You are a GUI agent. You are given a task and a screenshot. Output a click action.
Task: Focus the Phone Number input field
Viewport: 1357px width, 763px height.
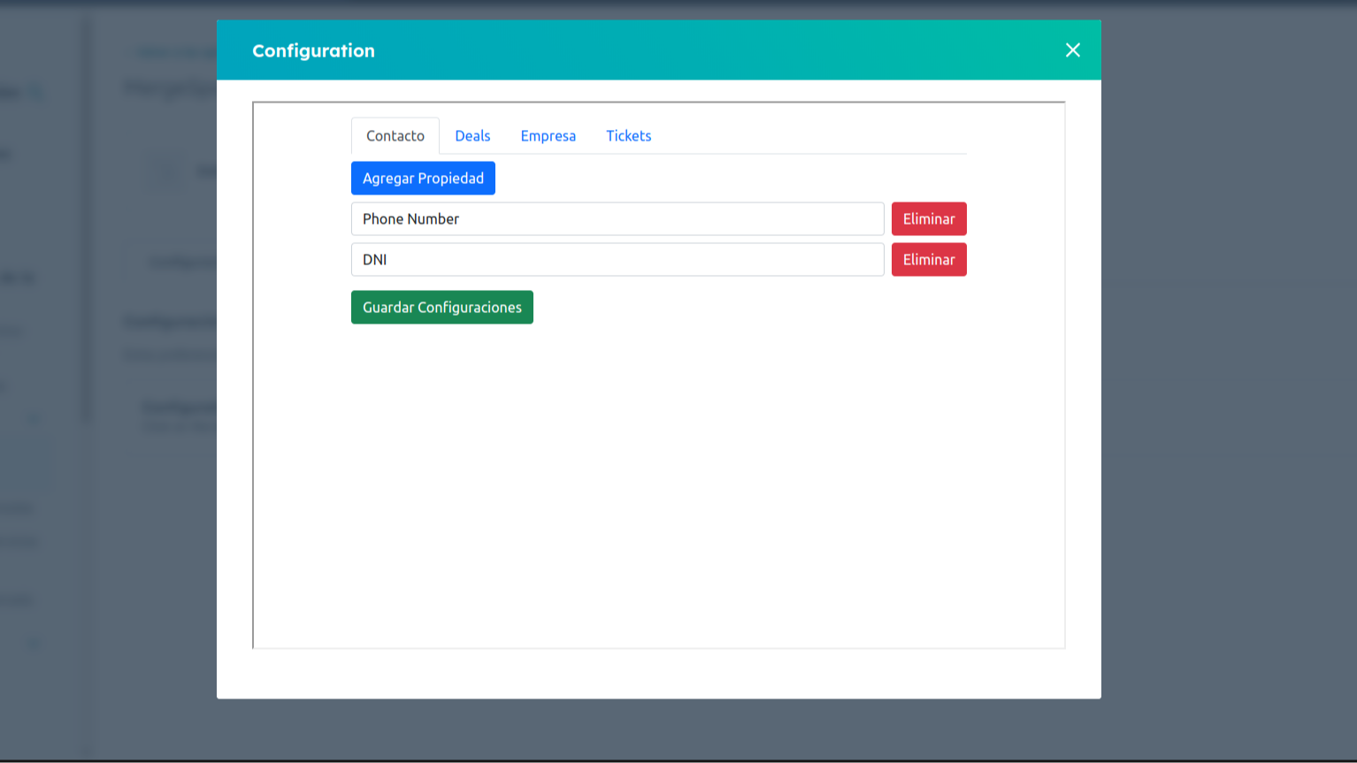(x=617, y=219)
